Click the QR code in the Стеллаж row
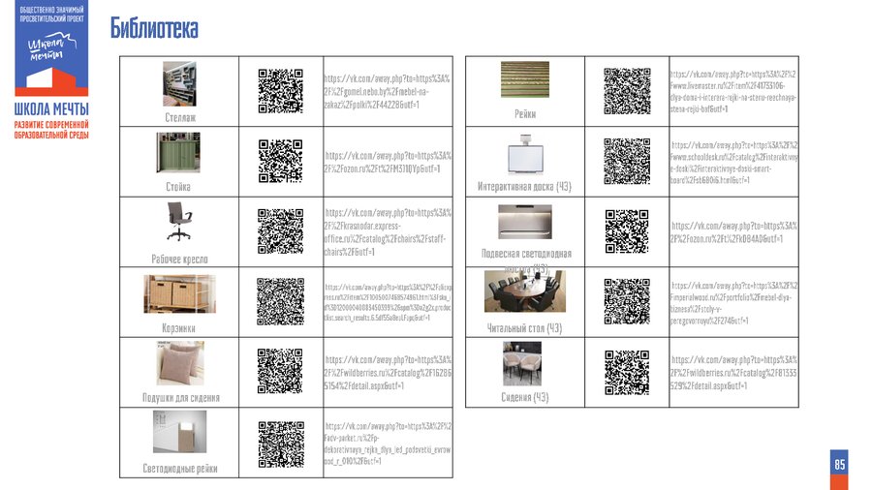 pos(281,91)
